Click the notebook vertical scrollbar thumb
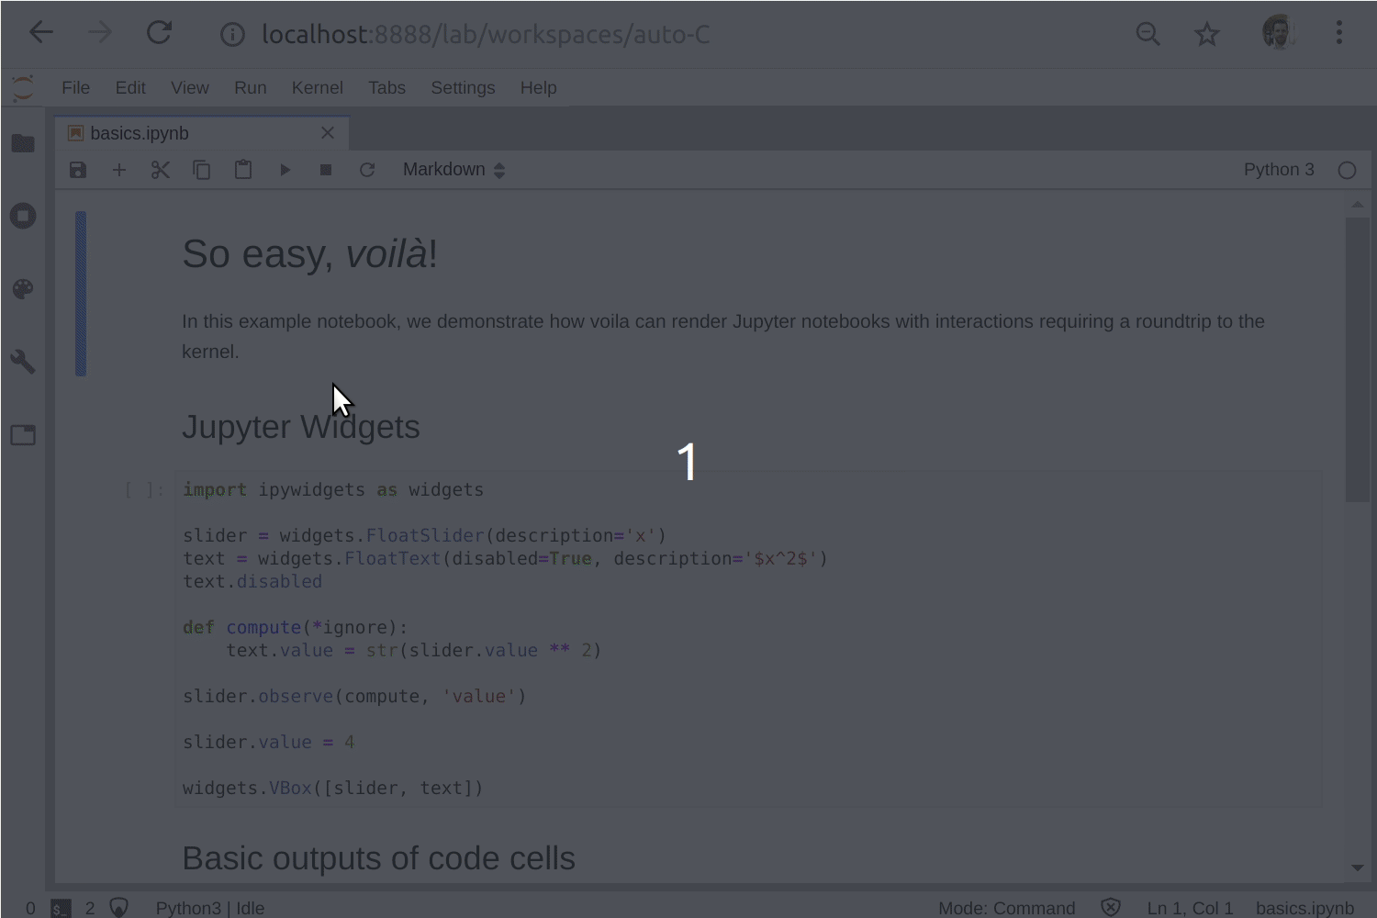 [x=1358, y=360]
